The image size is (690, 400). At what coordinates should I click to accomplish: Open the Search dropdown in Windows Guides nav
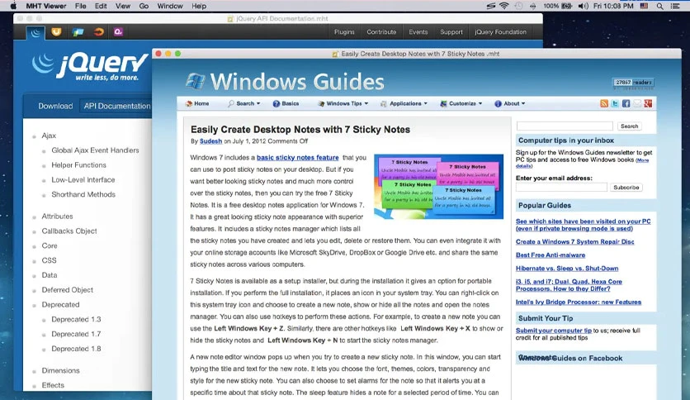[243, 103]
